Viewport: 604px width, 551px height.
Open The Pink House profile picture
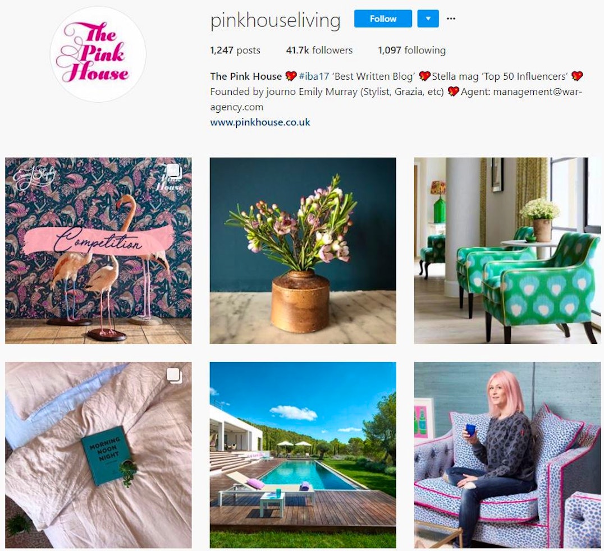pyautogui.click(x=98, y=54)
